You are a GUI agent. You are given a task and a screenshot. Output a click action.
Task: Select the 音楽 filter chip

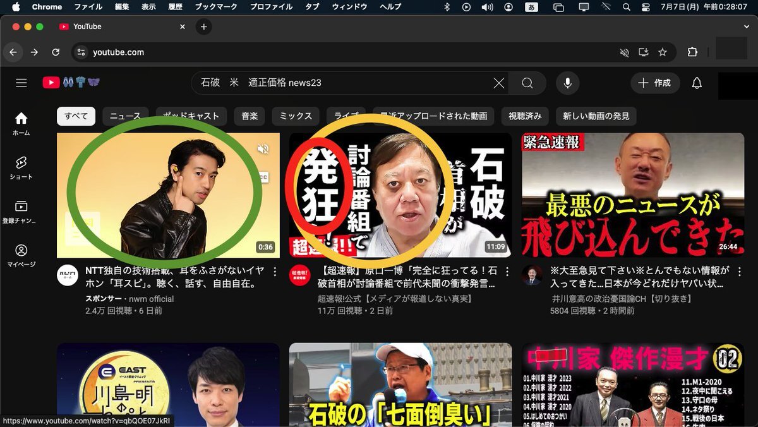(250, 116)
